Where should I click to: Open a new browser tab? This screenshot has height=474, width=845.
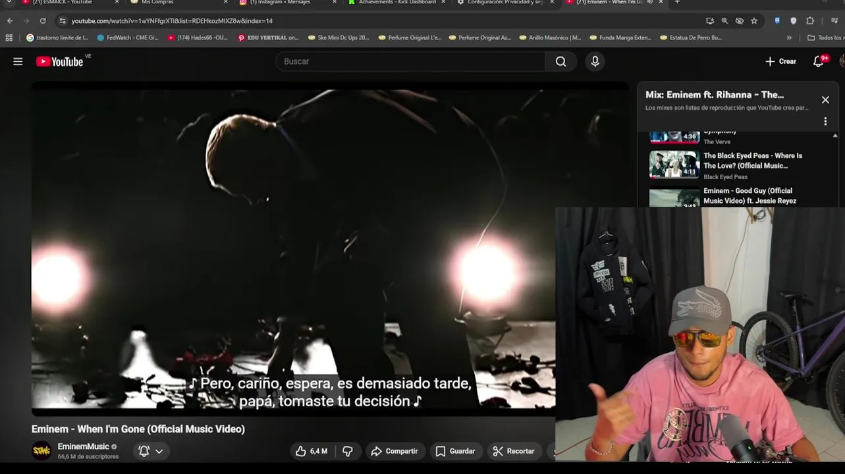pos(677,2)
